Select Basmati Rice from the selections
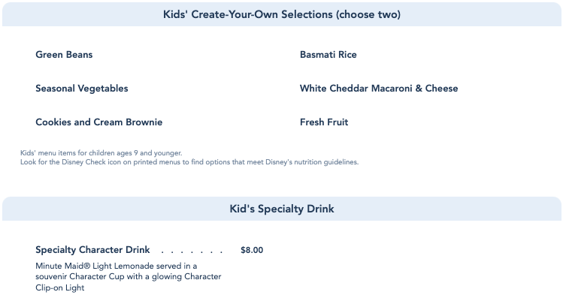Image resolution: width=563 pixels, height=304 pixels. tap(328, 55)
